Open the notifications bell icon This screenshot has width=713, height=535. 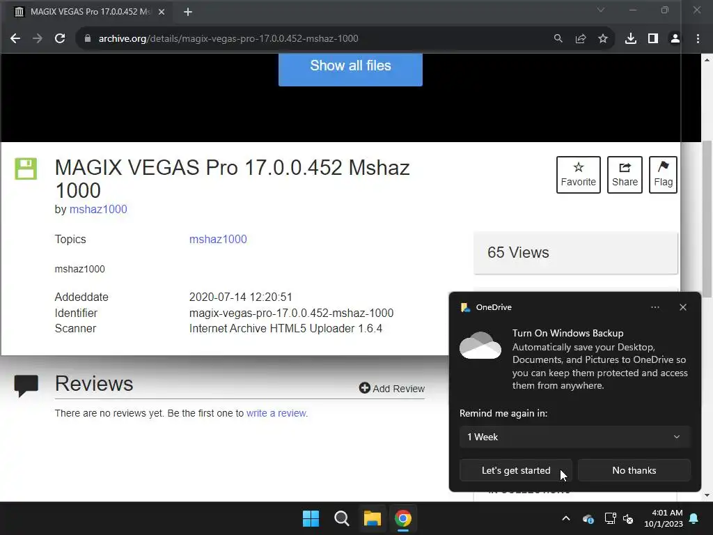694,518
